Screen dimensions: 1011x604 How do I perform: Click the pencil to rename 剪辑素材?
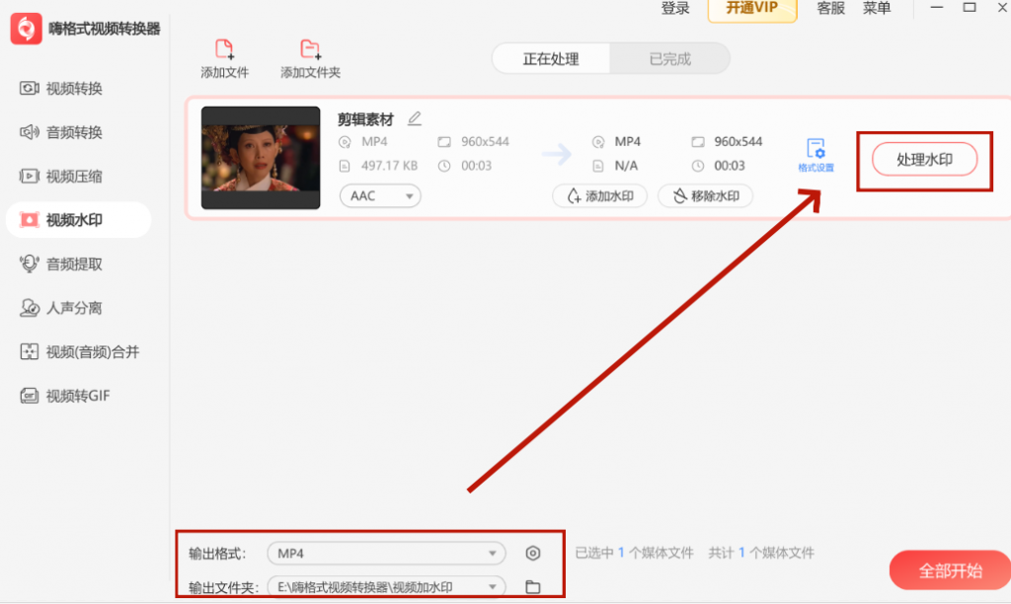point(415,117)
